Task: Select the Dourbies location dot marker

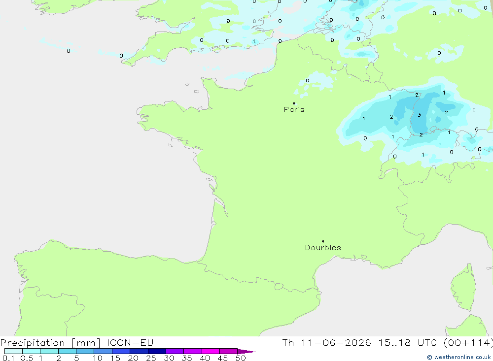Action: tap(323, 241)
